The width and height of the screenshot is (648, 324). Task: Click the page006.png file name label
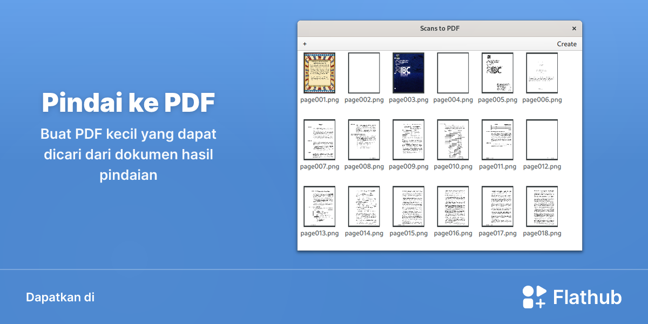[542, 100]
